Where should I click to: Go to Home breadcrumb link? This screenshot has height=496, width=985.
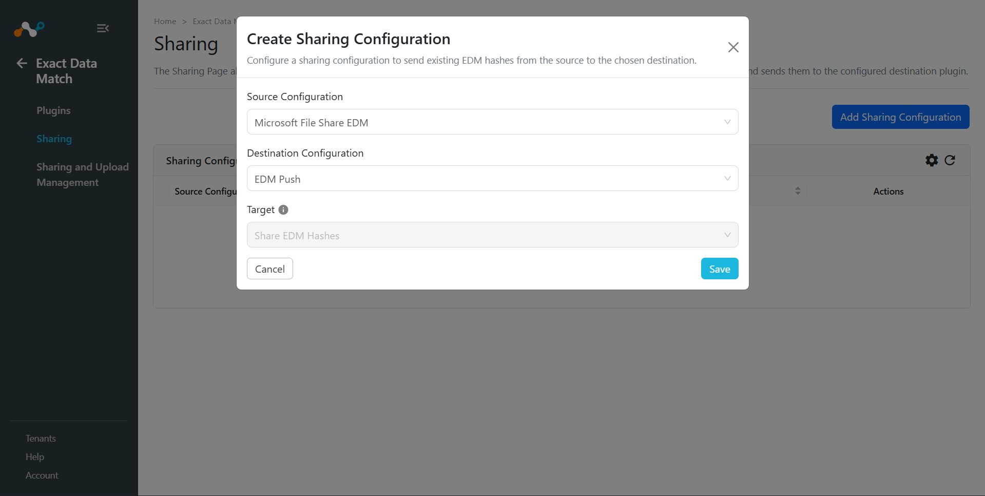point(165,22)
